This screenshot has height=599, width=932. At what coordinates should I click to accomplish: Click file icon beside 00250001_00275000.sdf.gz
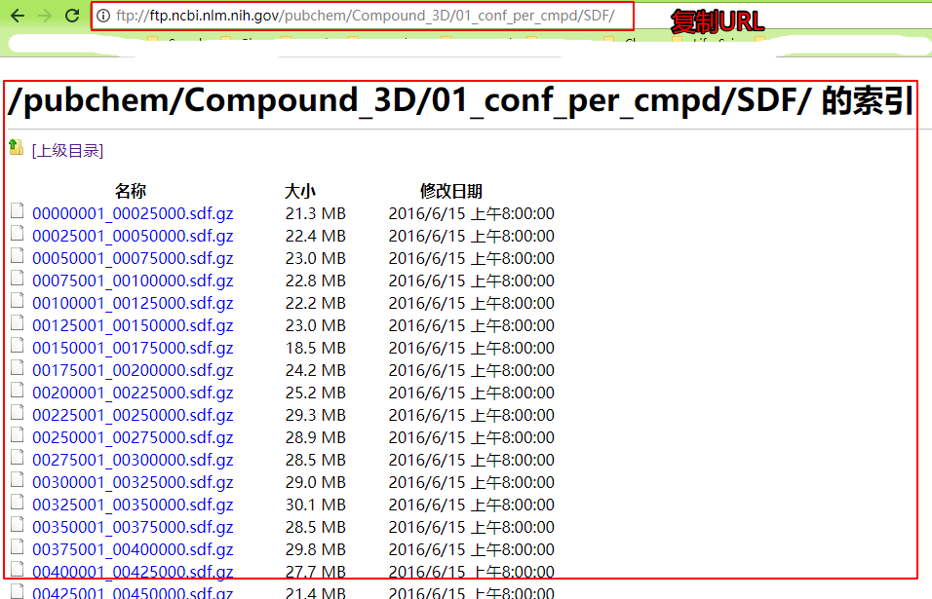(18, 434)
